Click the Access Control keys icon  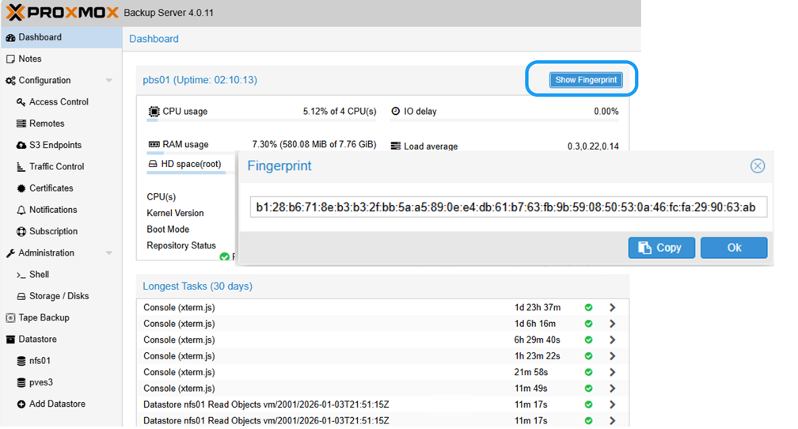(x=21, y=102)
